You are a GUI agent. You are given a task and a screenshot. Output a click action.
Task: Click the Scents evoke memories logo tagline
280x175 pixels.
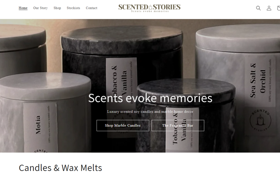pyautogui.click(x=150, y=11)
